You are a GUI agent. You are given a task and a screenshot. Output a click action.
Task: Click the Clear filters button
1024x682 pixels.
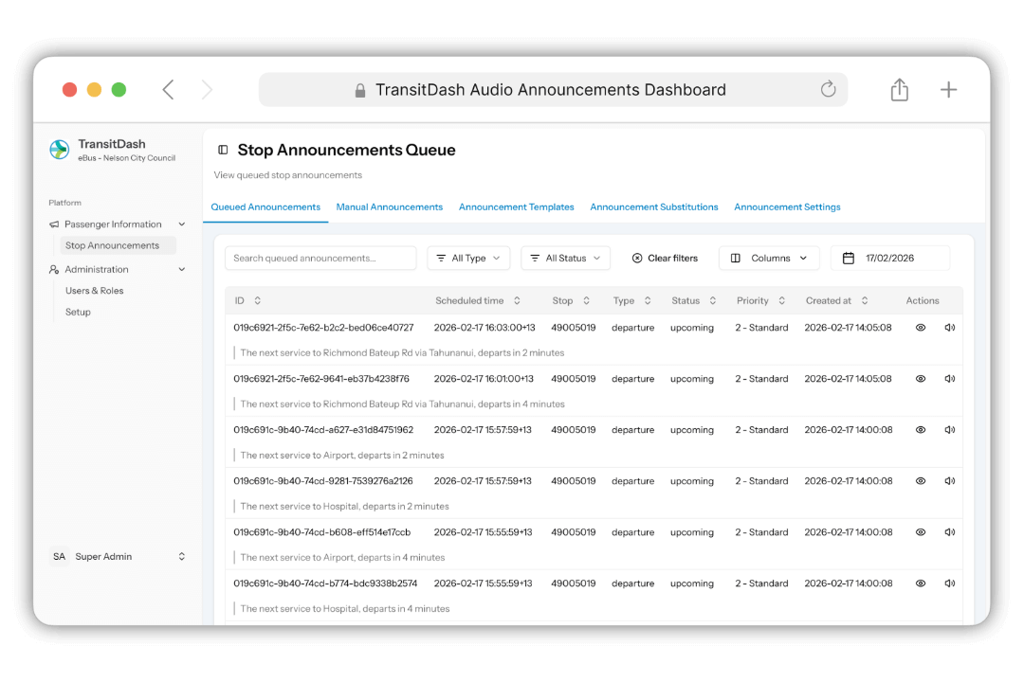[665, 257]
